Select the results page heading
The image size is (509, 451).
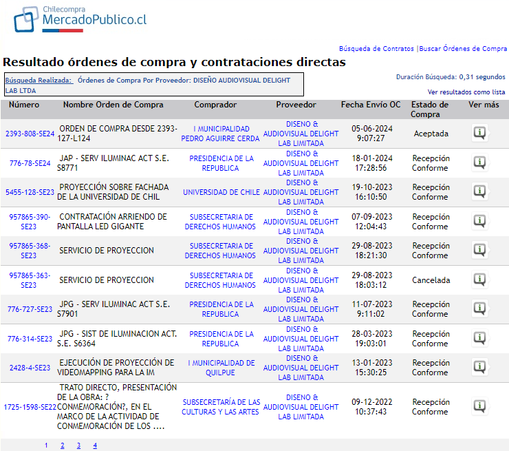point(174,62)
